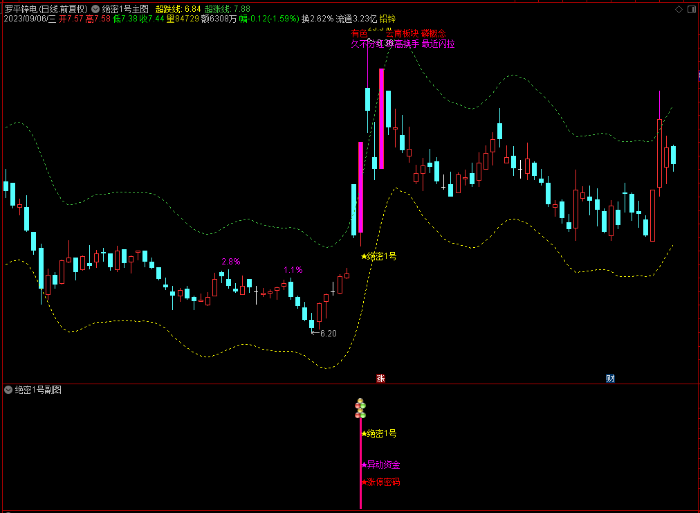Click the float value 流通3.23亿

(356, 19)
